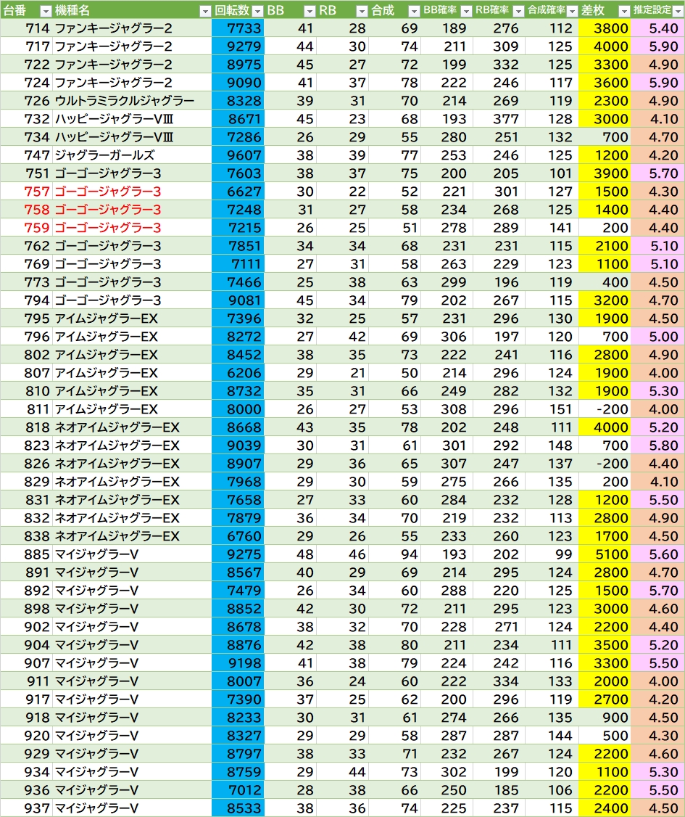
Task: Open the 合成 column filter dropdown
Action: click(413, 11)
